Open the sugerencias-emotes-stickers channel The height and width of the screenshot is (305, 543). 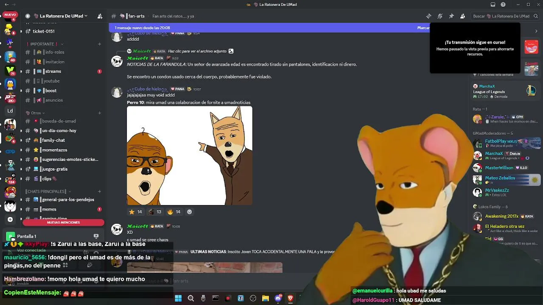(x=64, y=160)
